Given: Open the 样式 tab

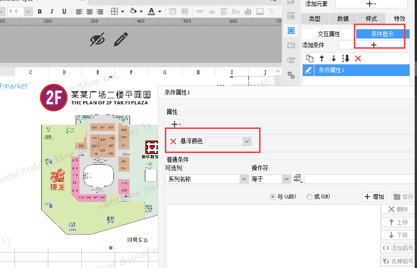Looking at the screenshot, I should pos(371,19).
